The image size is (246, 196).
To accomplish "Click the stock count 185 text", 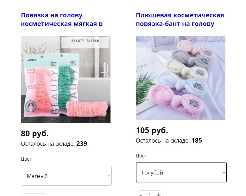I will click(x=197, y=141).
